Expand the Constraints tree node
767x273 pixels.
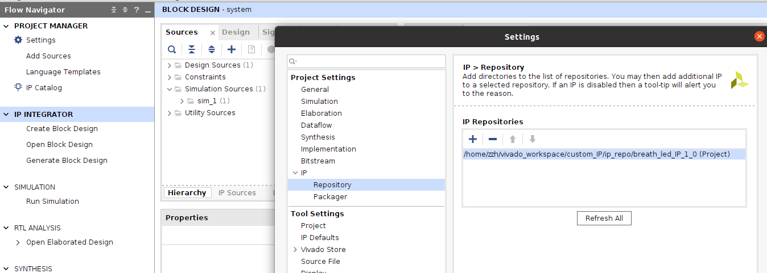[170, 77]
